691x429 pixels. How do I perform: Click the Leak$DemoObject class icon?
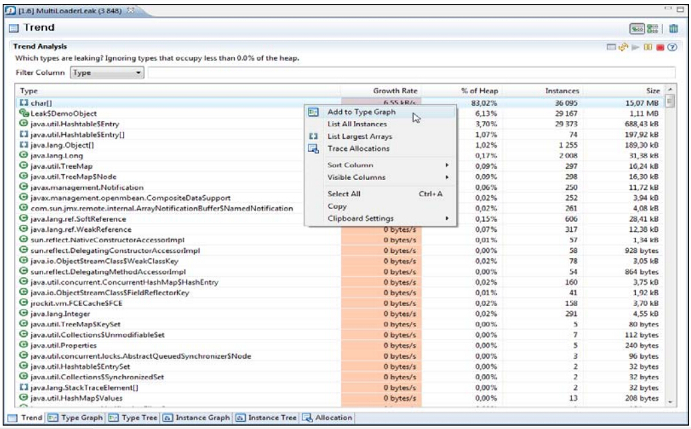click(24, 113)
